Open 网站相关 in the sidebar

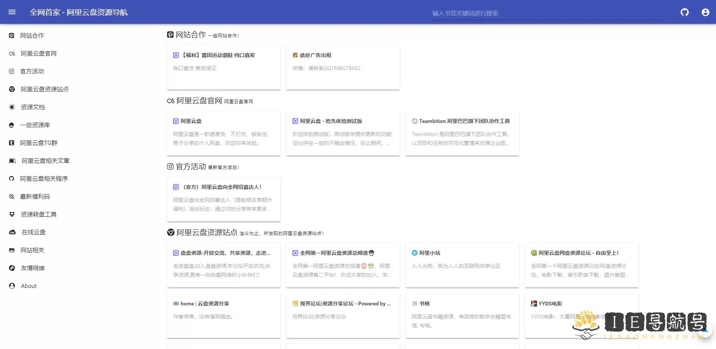point(11,250)
